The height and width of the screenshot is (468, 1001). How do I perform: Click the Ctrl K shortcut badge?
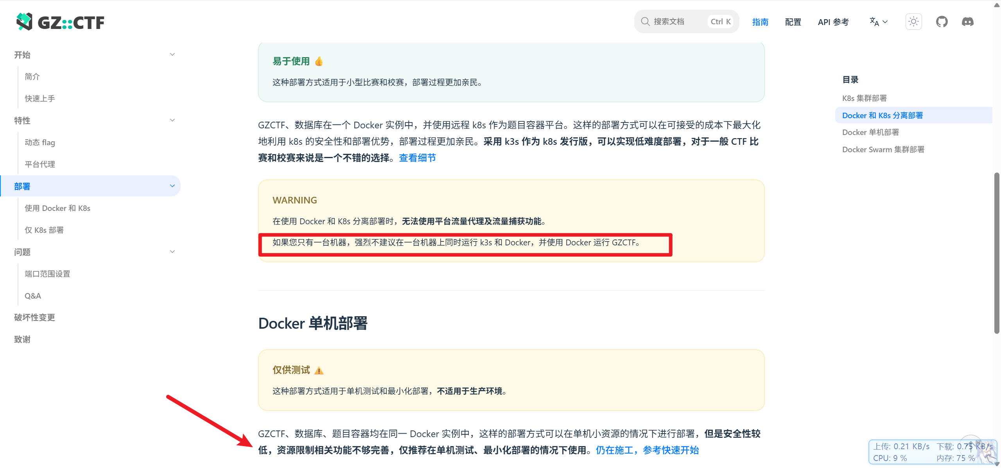tap(720, 22)
